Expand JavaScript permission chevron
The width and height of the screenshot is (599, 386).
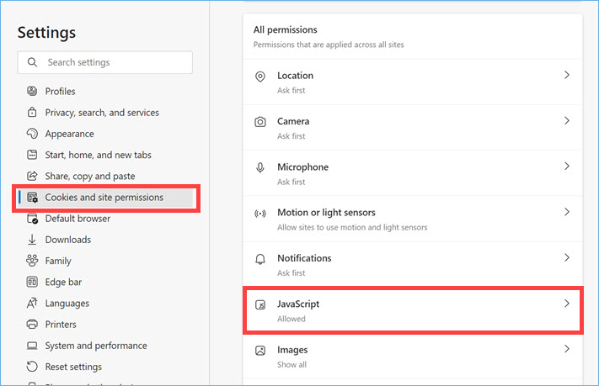point(567,304)
